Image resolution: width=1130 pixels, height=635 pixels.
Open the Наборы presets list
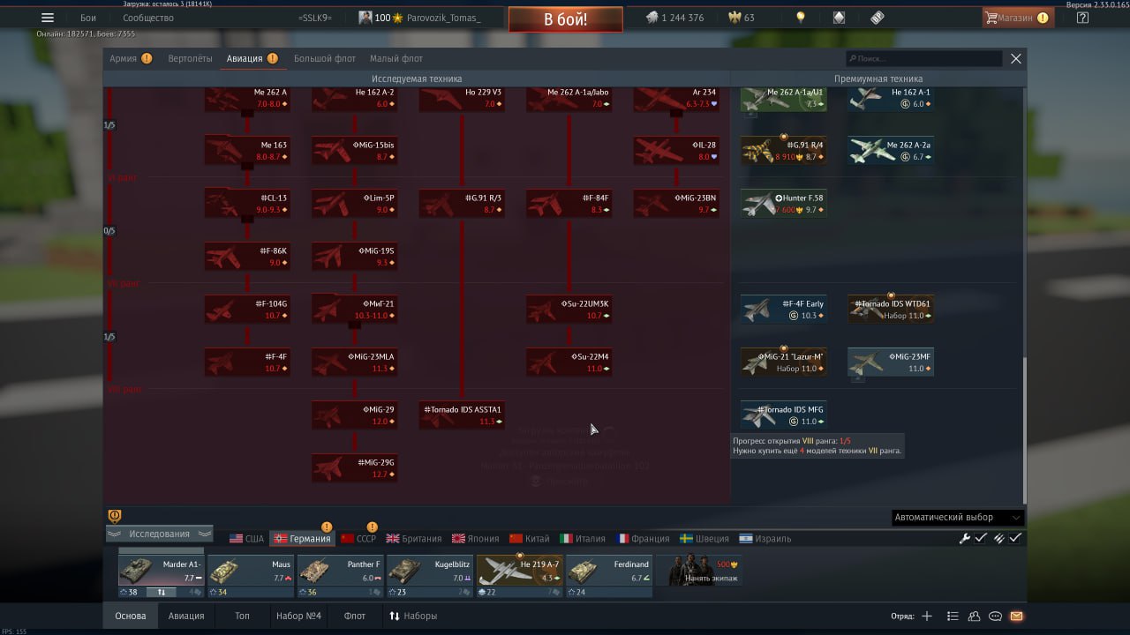[x=412, y=616]
